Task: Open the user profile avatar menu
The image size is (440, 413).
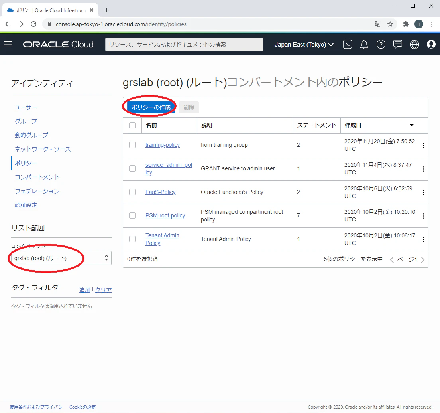Action: [431, 44]
